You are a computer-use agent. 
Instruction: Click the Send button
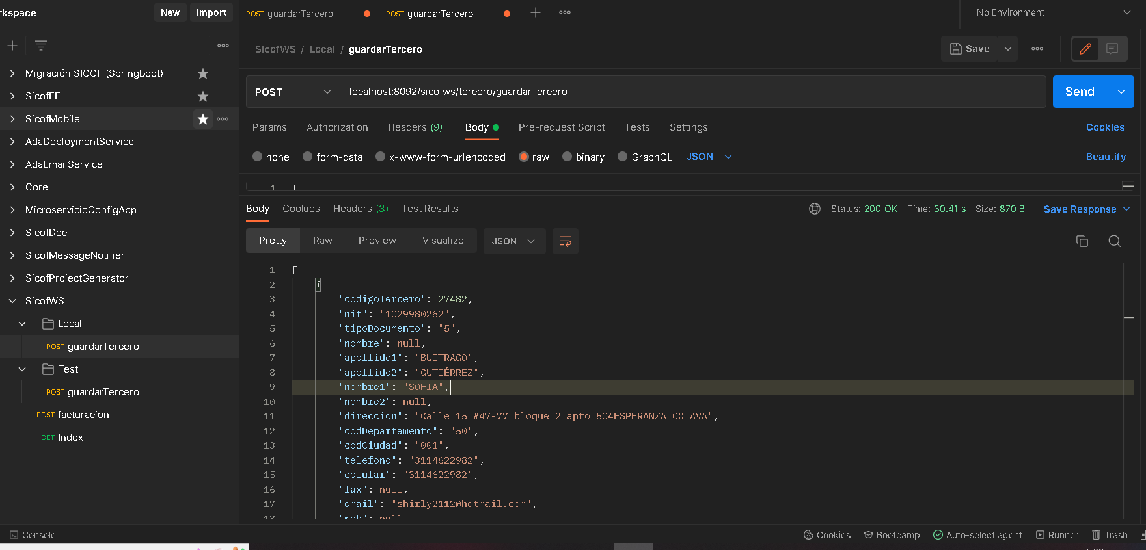pyautogui.click(x=1080, y=92)
